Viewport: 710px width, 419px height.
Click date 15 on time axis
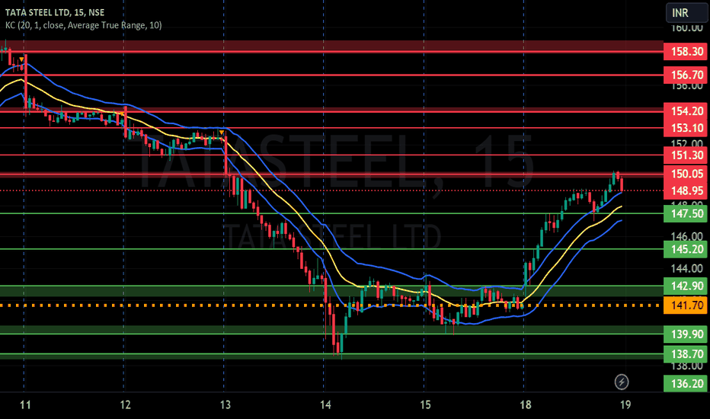[x=425, y=405]
